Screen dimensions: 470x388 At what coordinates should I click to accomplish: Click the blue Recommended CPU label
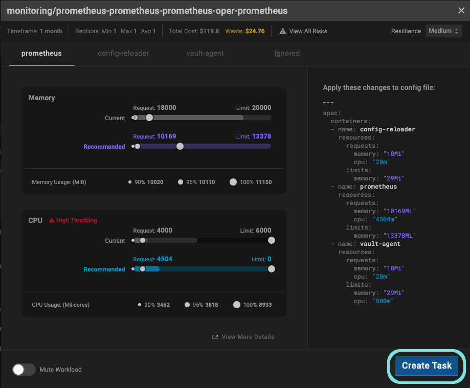(x=104, y=269)
